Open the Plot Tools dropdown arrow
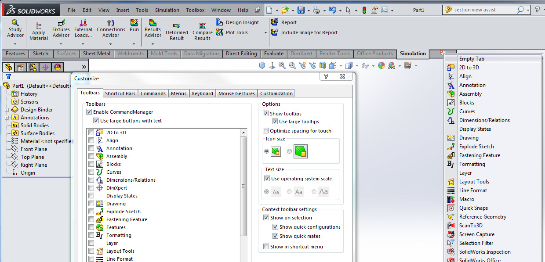The width and height of the screenshot is (545, 262). pos(265,33)
